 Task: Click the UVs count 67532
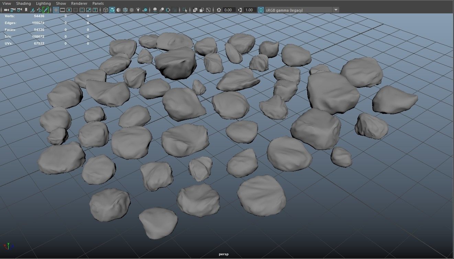pos(39,44)
